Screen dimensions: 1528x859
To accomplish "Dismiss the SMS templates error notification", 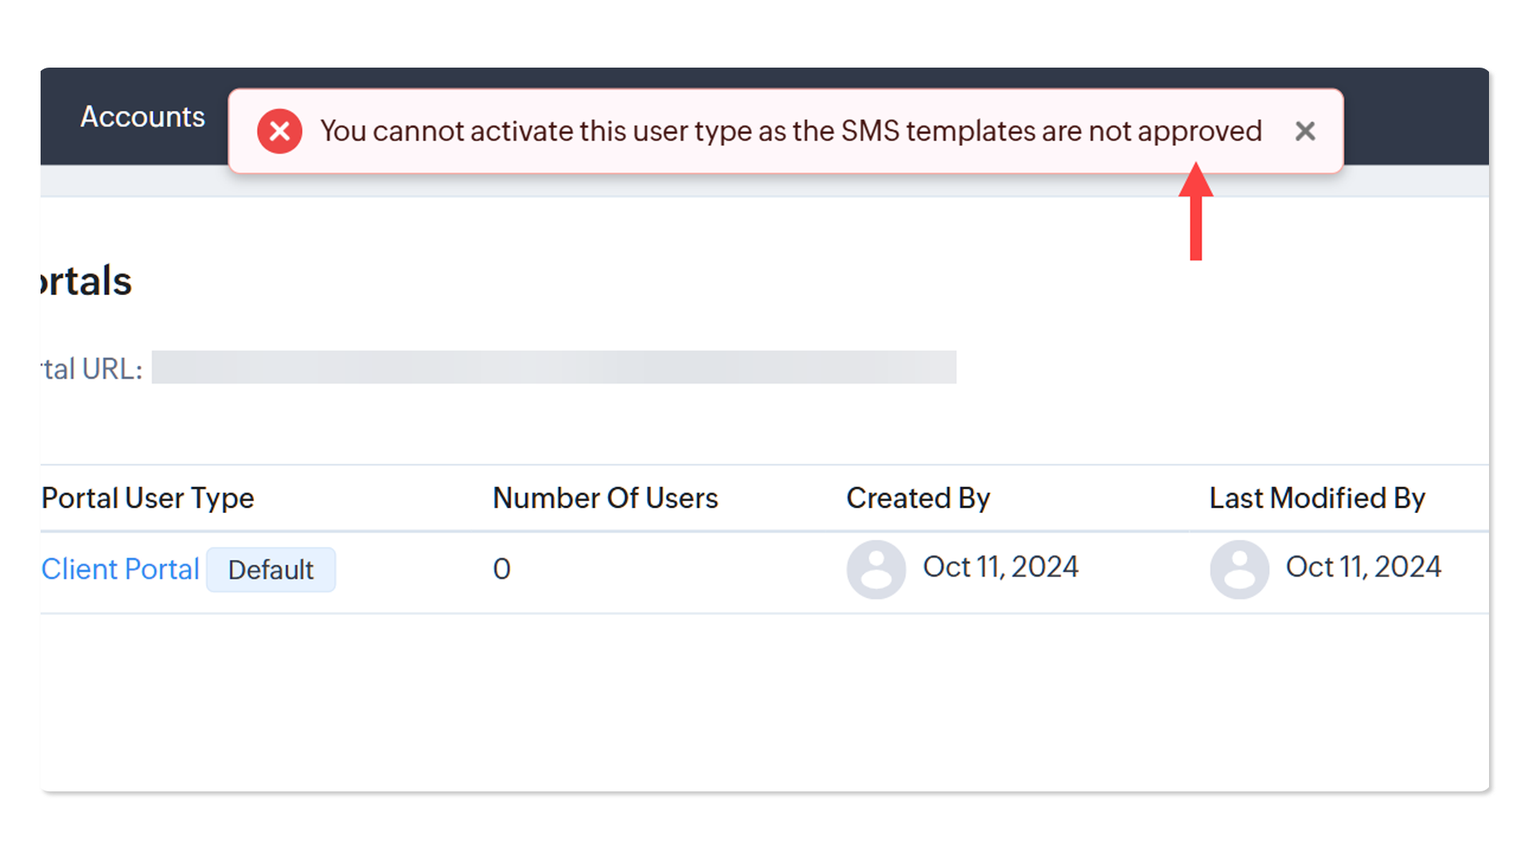I will pyautogui.click(x=1304, y=131).
